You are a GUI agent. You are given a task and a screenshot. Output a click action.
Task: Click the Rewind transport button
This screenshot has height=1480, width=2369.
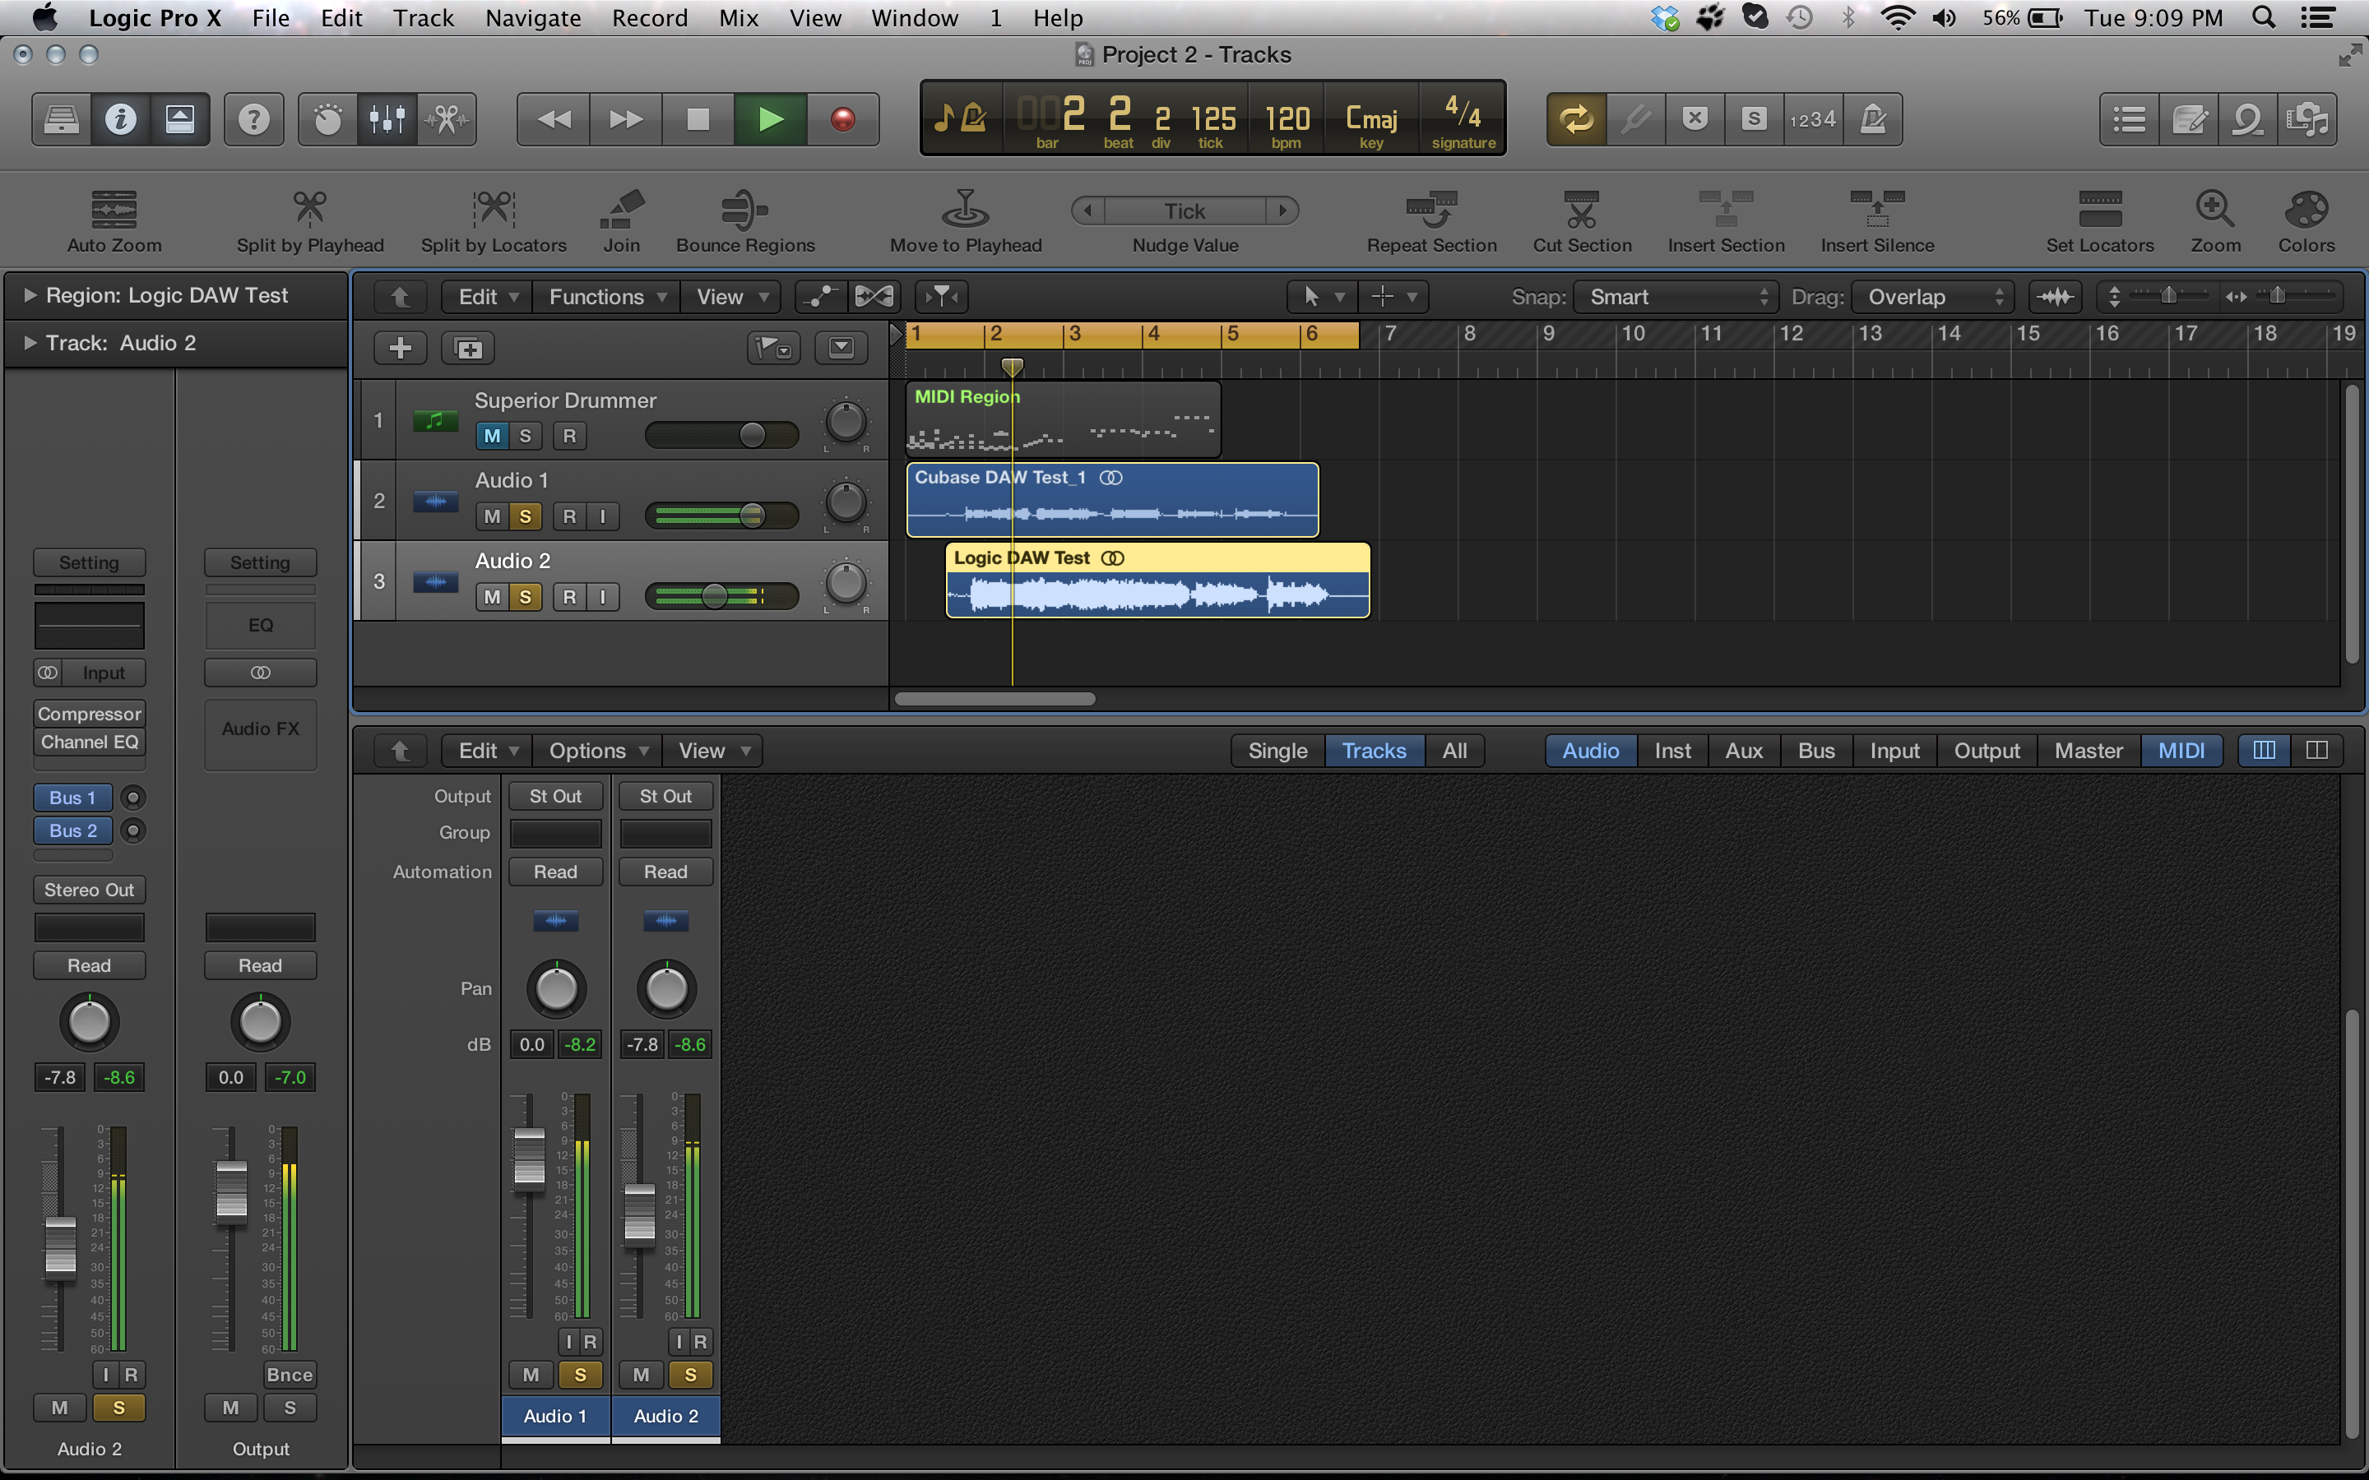(554, 119)
